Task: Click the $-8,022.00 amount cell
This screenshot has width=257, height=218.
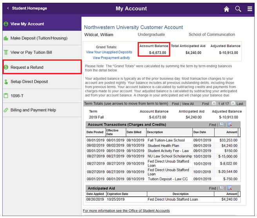Action: click(228, 163)
